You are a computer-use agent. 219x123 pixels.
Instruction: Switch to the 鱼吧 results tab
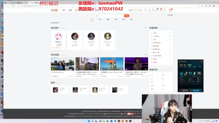pos(124,19)
